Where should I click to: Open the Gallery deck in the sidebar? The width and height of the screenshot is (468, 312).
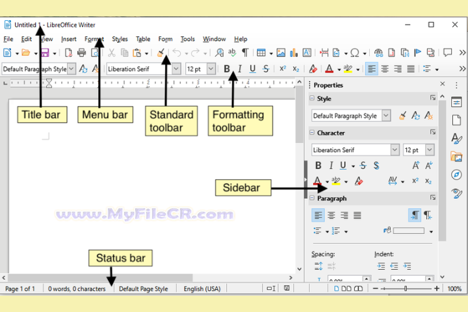[456, 157]
